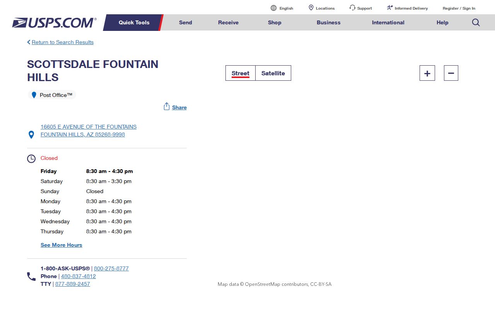The image size is (495, 309).
Task: Click the Support text link
Action: pyautogui.click(x=365, y=8)
